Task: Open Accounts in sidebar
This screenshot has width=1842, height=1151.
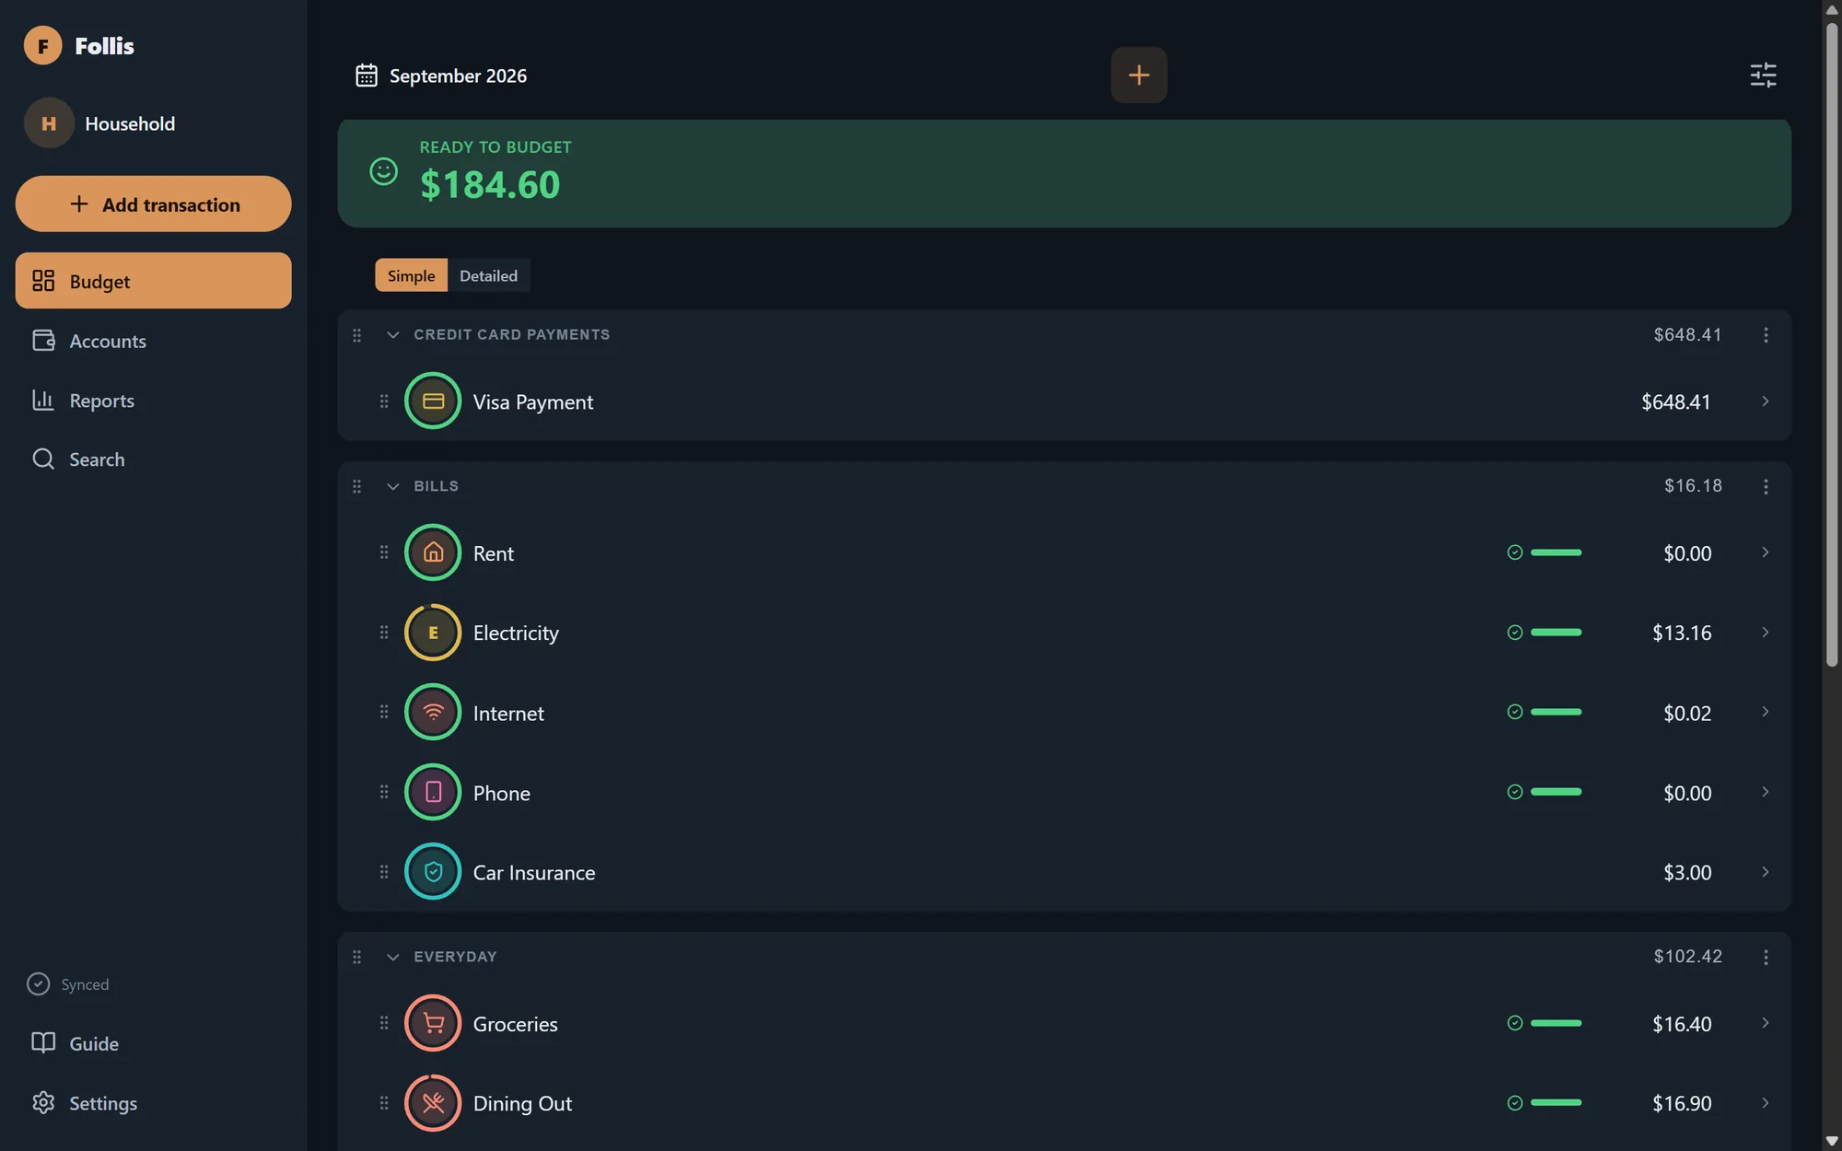Action: tap(153, 341)
